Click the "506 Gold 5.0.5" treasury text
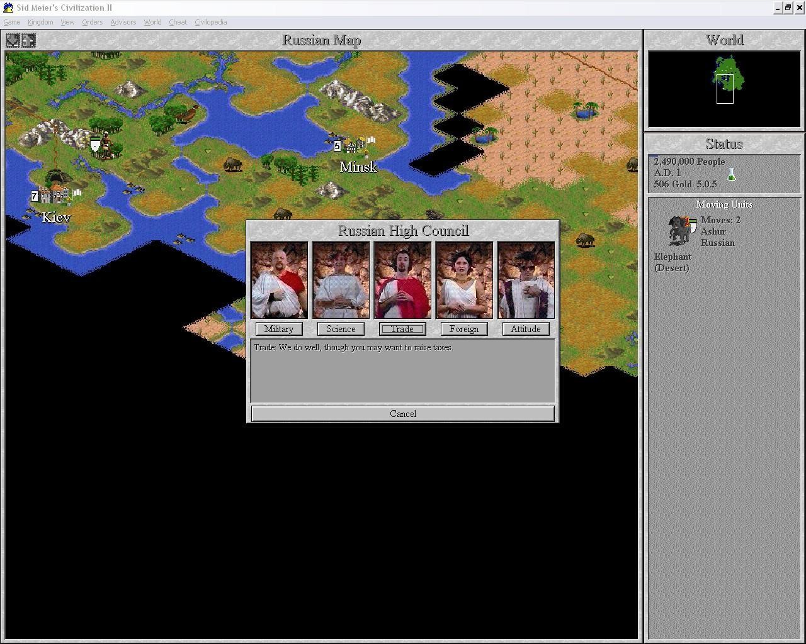The width and height of the screenshot is (806, 644). coord(685,184)
